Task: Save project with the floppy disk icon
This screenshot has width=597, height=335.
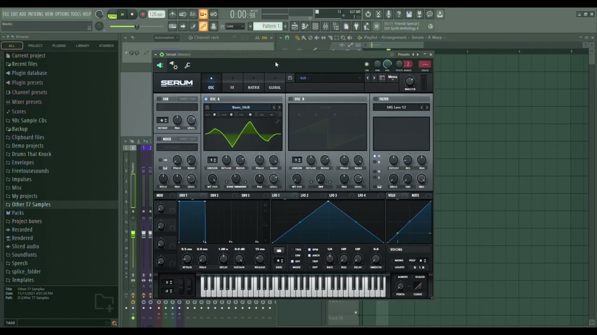Action: (x=409, y=14)
